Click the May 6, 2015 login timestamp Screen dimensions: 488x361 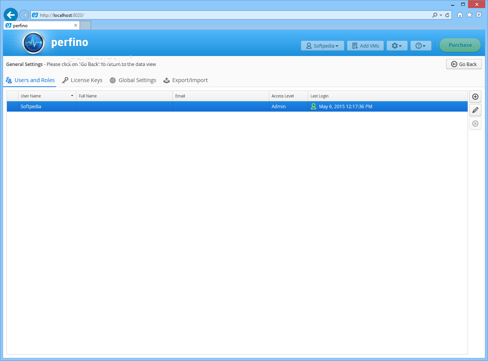click(x=345, y=107)
